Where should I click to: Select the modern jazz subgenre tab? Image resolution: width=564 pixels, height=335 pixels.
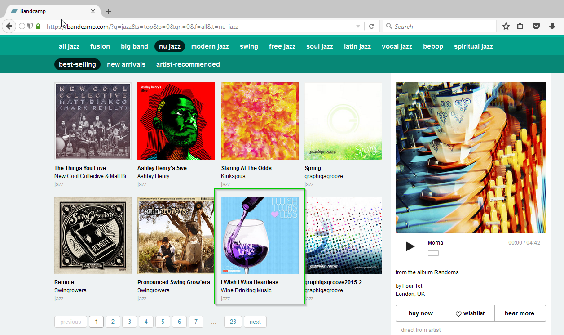click(x=210, y=46)
